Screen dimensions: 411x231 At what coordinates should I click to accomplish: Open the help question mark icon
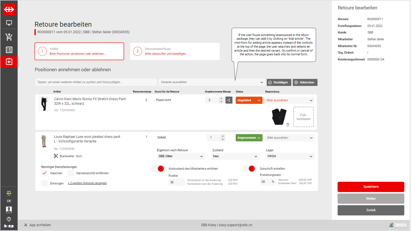pos(9,219)
